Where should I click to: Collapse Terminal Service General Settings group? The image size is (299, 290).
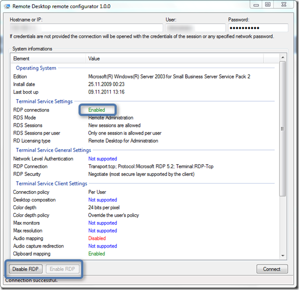click(x=53, y=150)
